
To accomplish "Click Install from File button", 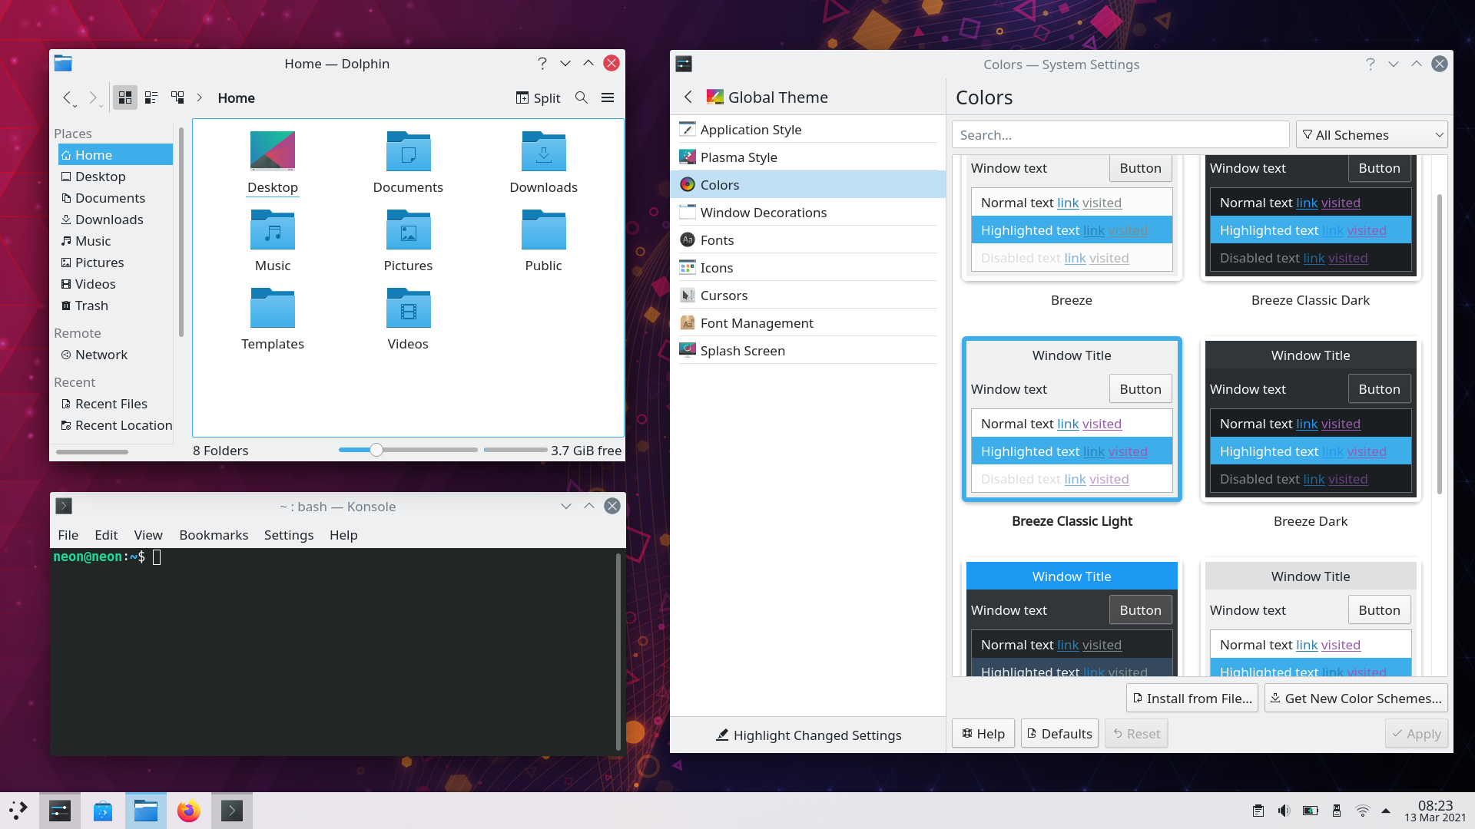I will coord(1192,699).
